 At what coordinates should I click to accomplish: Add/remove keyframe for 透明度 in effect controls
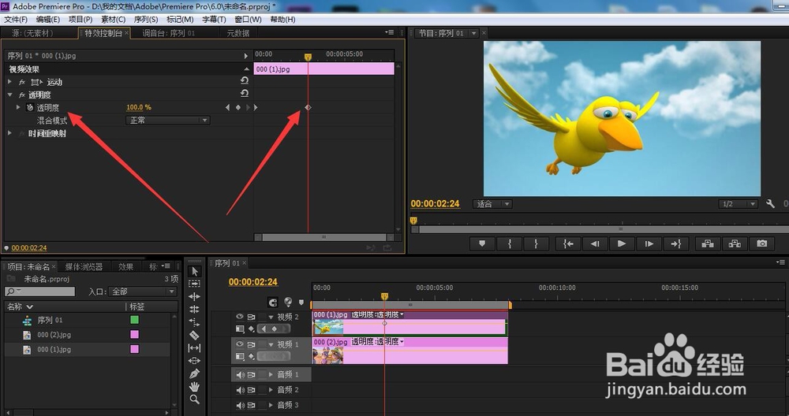click(x=238, y=107)
